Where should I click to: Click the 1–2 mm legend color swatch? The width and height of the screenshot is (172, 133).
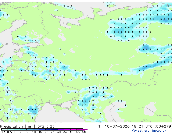[x=17, y=129]
